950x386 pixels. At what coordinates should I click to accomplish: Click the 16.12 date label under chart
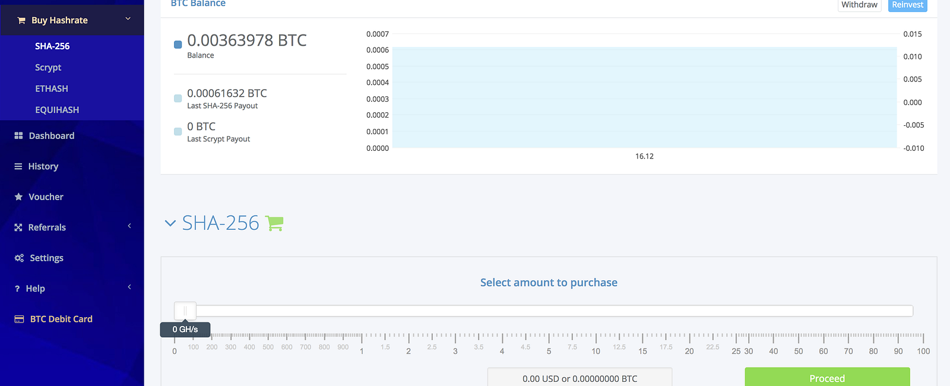tap(644, 156)
